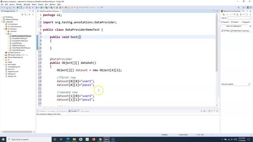Viewport: 253px width, 142px height.
Task: Expand the common package
Action: [x=6, y=31]
